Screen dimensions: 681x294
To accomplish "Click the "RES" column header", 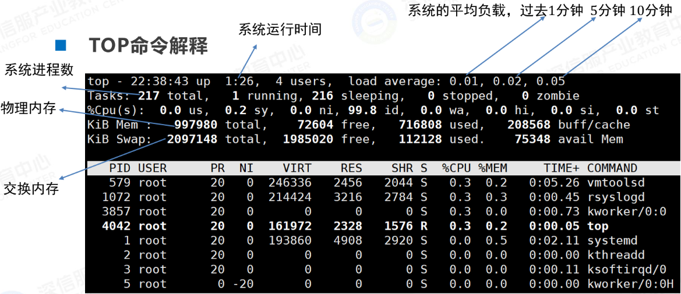I will pyautogui.click(x=352, y=168).
